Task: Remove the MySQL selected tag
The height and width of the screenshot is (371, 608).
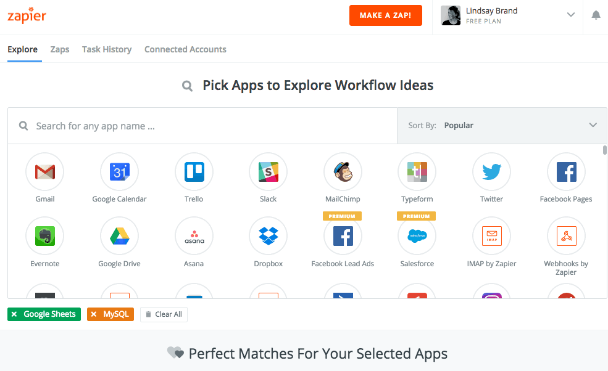Action: (94, 314)
